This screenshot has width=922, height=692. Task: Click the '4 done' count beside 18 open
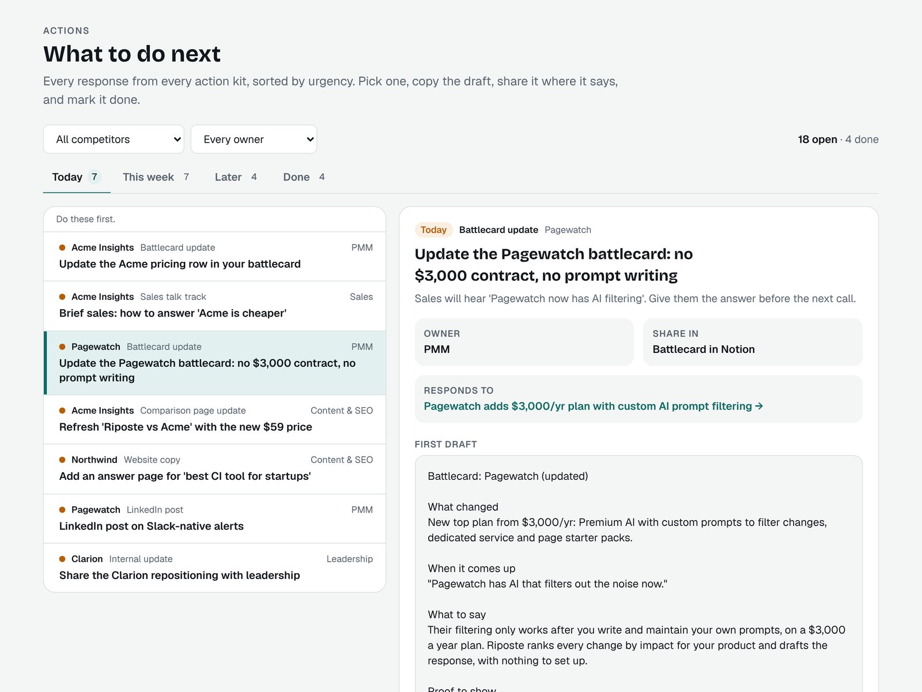pos(862,140)
